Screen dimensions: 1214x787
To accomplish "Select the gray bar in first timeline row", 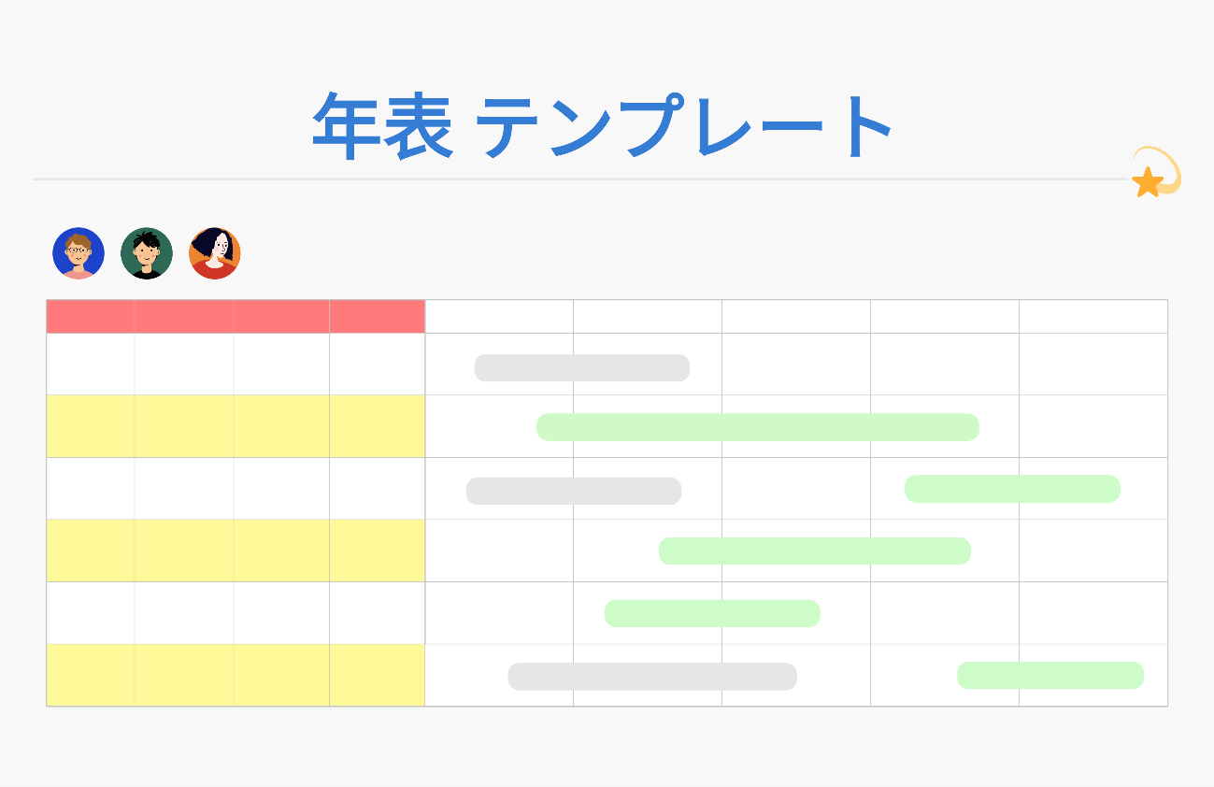I will [581, 368].
